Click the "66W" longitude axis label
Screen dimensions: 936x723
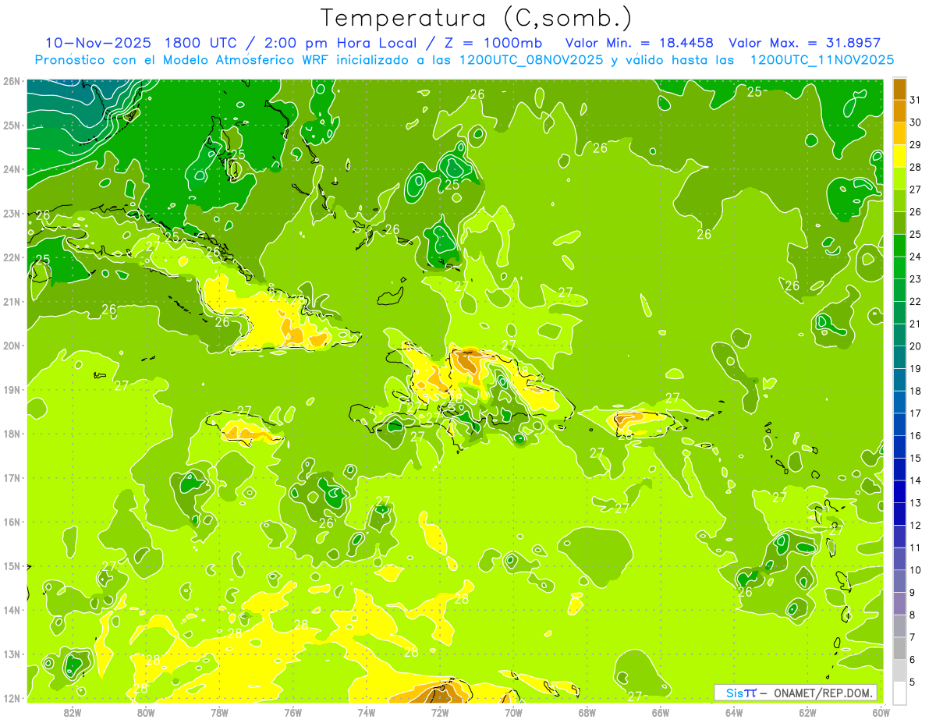(x=661, y=712)
